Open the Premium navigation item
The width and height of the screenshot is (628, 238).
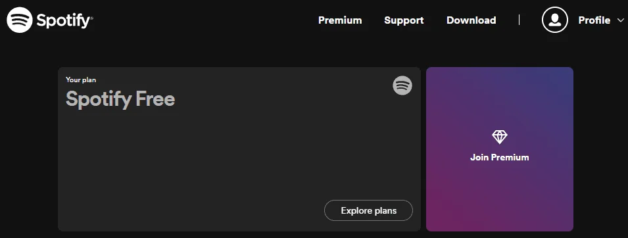[x=340, y=20]
